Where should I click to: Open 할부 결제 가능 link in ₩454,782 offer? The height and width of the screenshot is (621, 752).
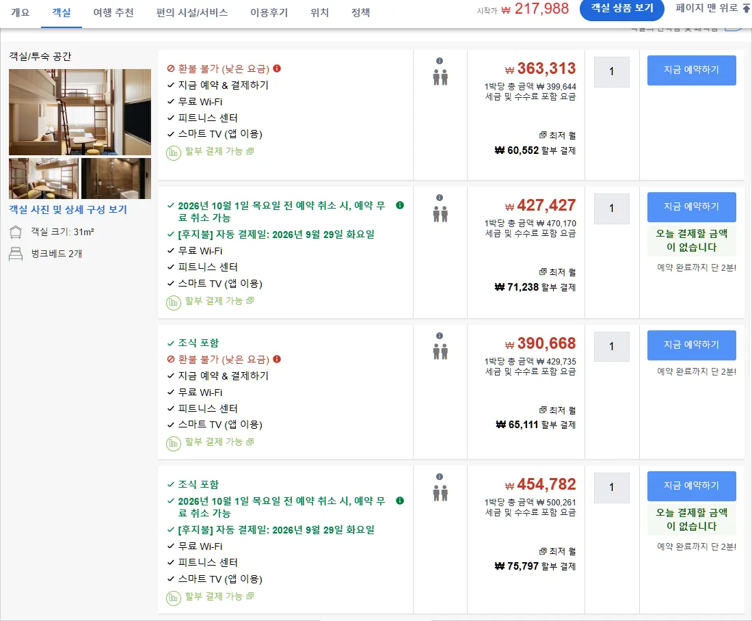(x=219, y=596)
